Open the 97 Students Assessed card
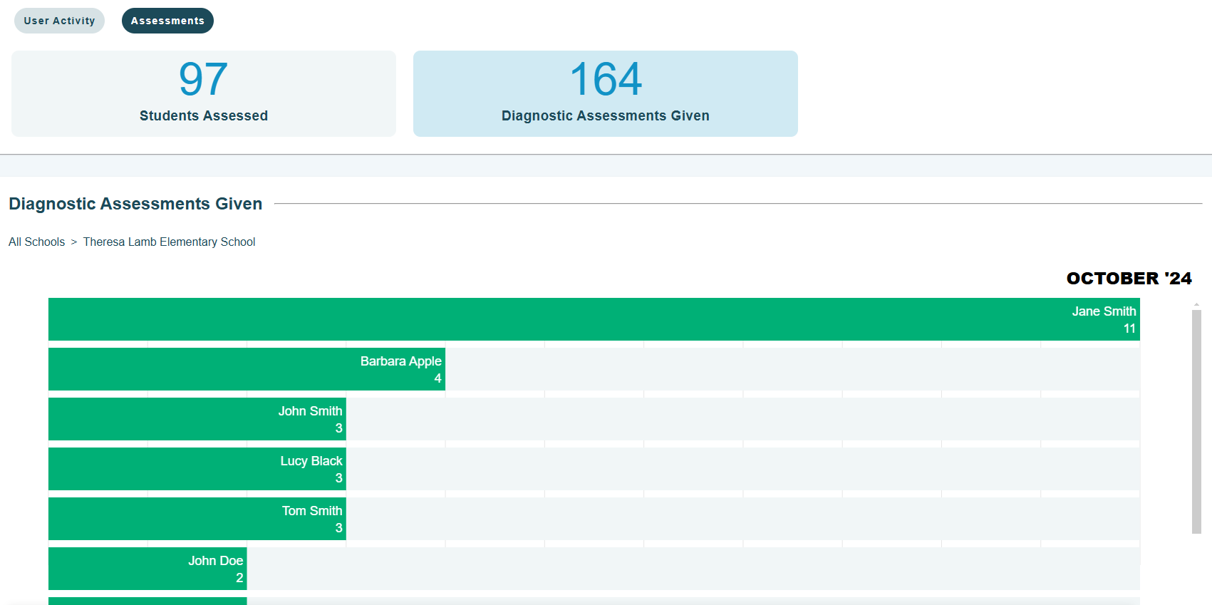This screenshot has height=605, width=1212. coord(204,93)
